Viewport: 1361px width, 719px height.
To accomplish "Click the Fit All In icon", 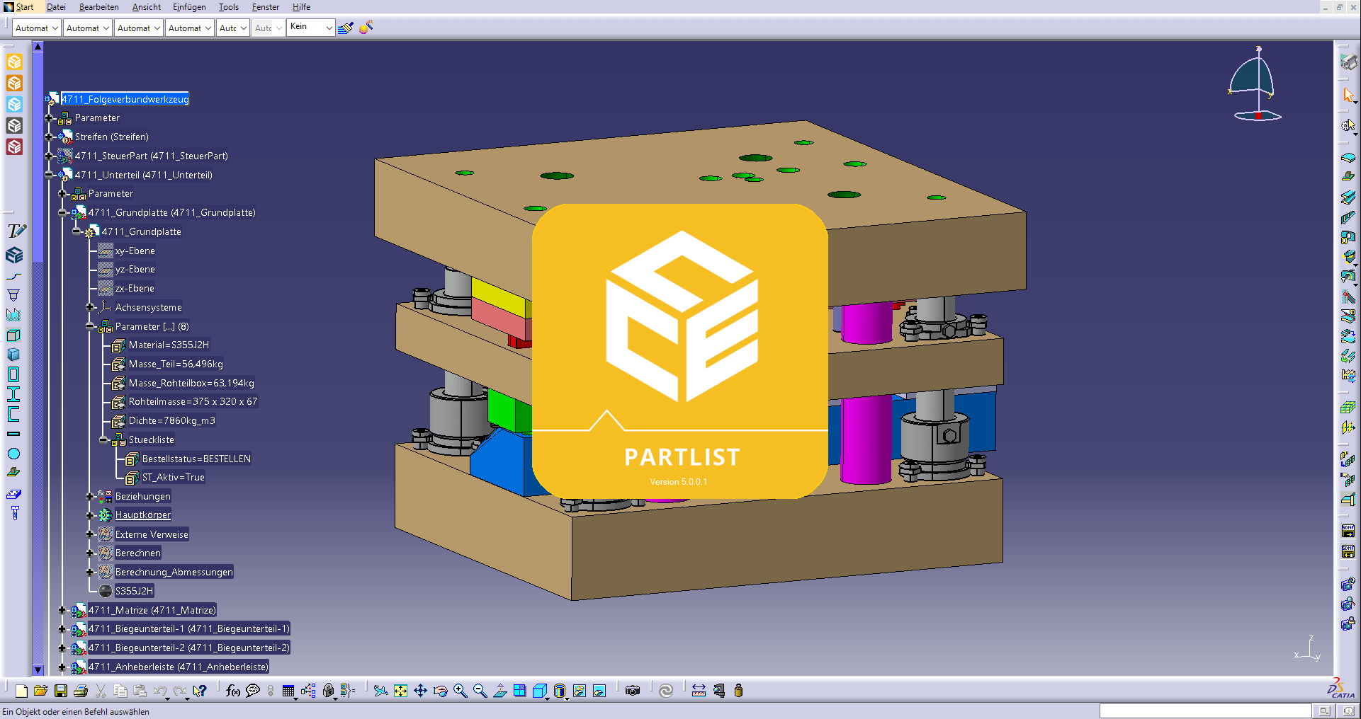I will [401, 691].
